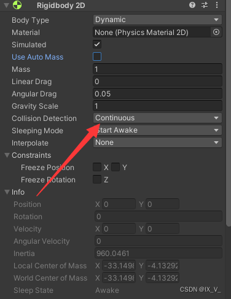Click the Velocity Y info field
The width and height of the screenshot is (231, 299).
[x=163, y=228]
